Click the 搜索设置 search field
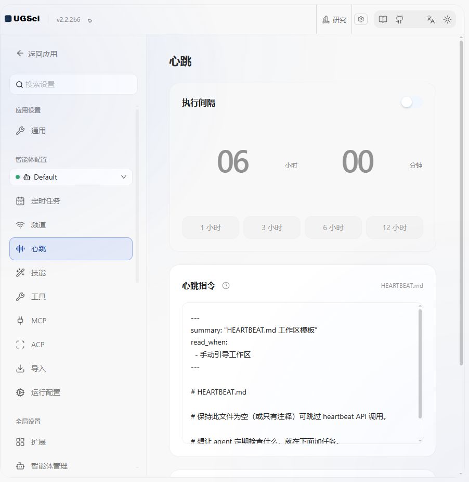 coord(74,84)
